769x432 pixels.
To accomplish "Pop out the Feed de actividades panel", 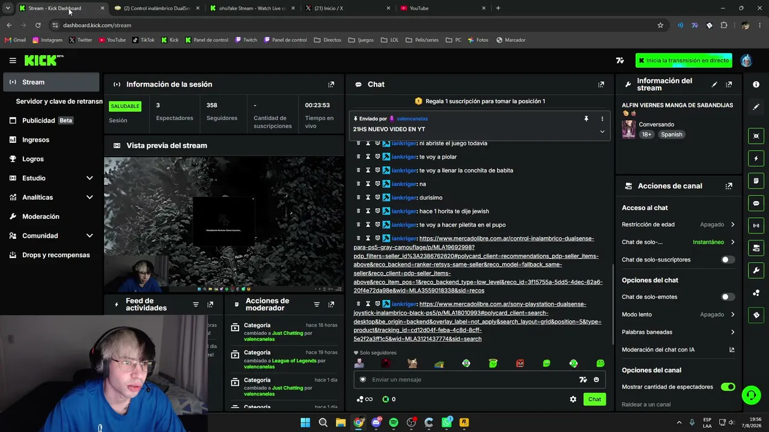I will click(x=210, y=305).
